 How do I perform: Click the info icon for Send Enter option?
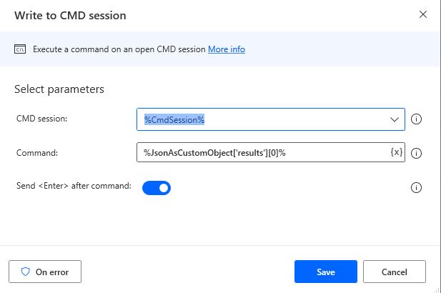tap(417, 188)
